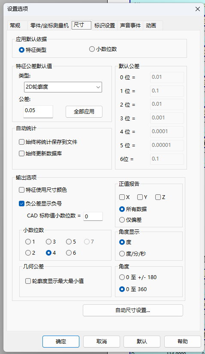
Task: Click the CAD 标称值小数位数 input field
Action: 93,216
